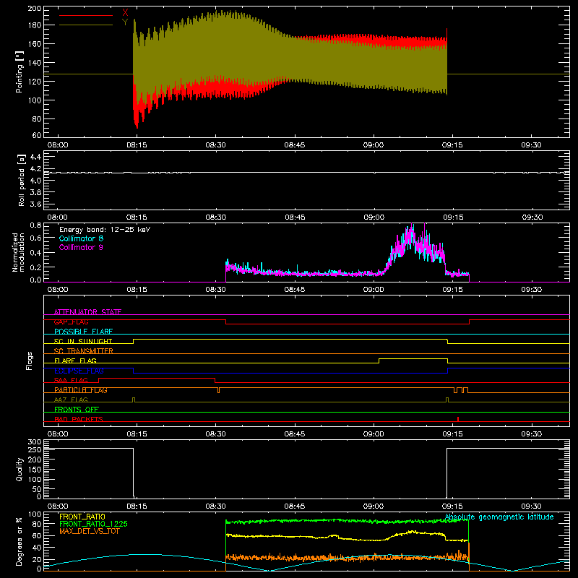
Task: Select the SAA_FLAG label
Action: [71, 380]
